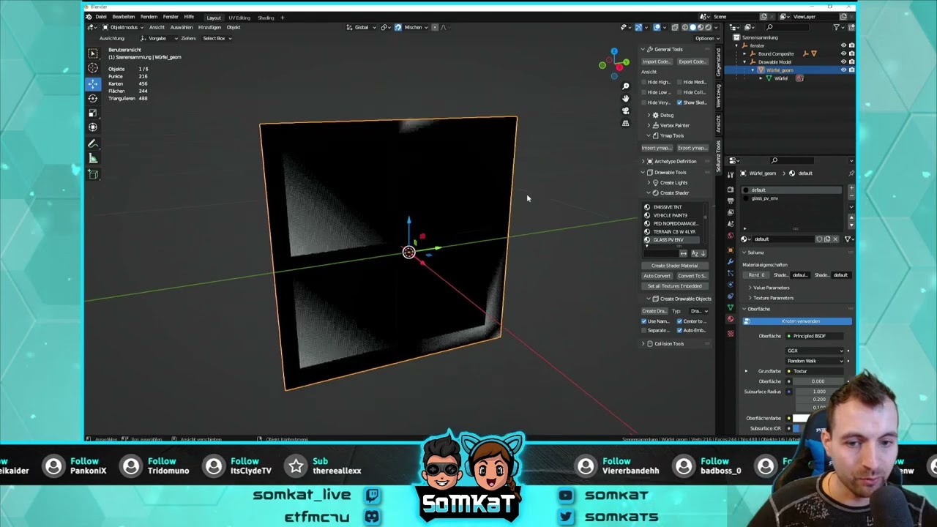
Task: Switch to the Shading workspace tab
Action: tap(266, 18)
